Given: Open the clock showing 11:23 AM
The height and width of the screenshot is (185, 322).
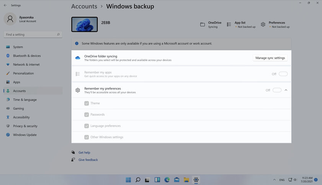Looking at the screenshot, I should click(307, 180).
